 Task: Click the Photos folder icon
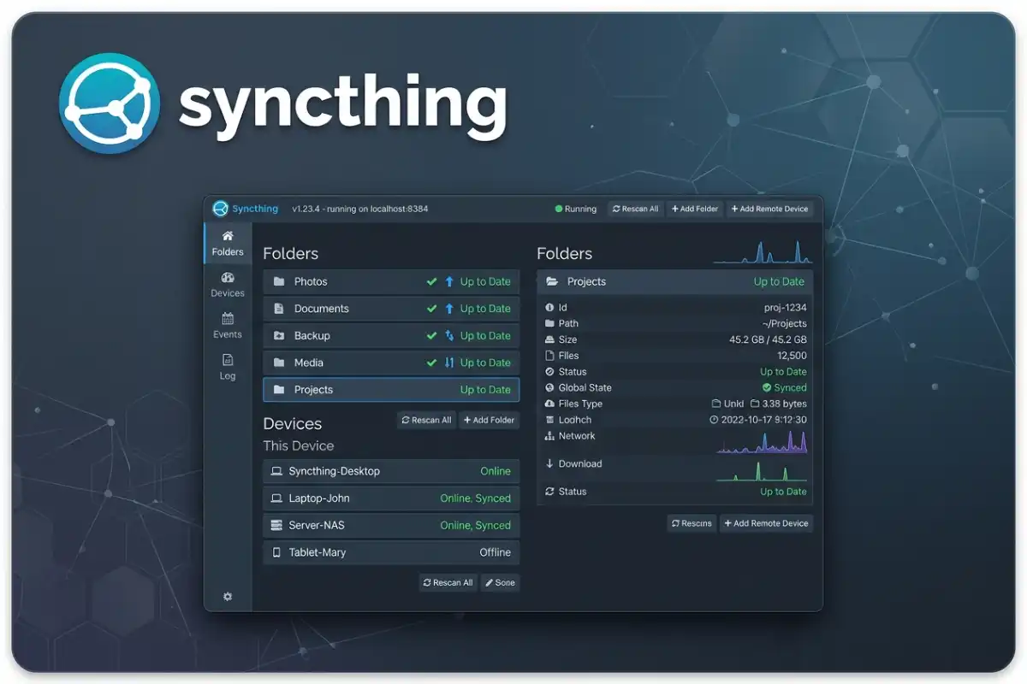point(279,281)
